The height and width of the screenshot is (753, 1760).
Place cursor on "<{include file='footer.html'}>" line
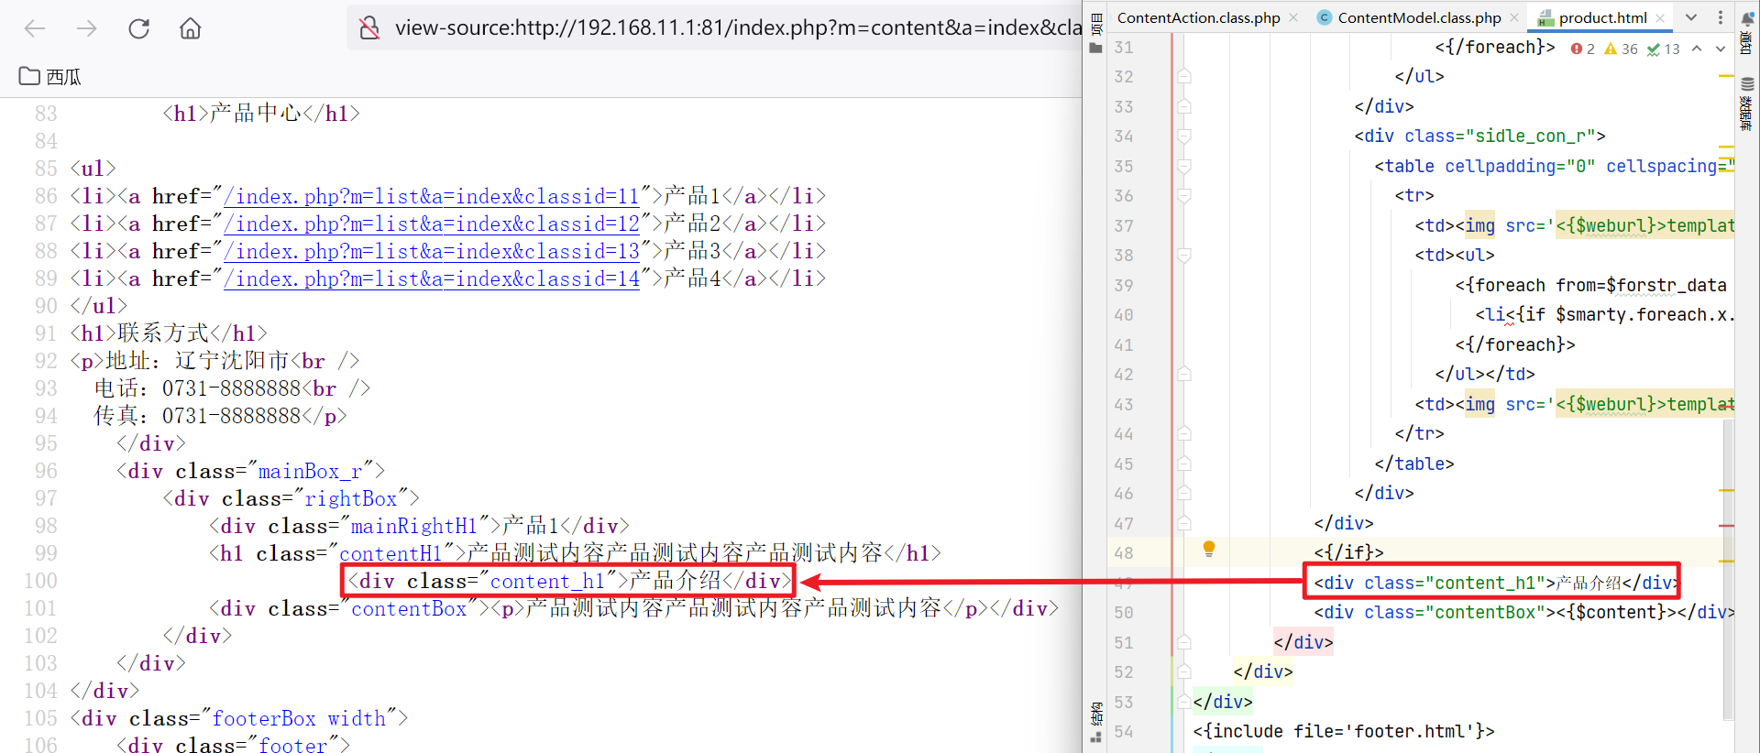(1344, 731)
